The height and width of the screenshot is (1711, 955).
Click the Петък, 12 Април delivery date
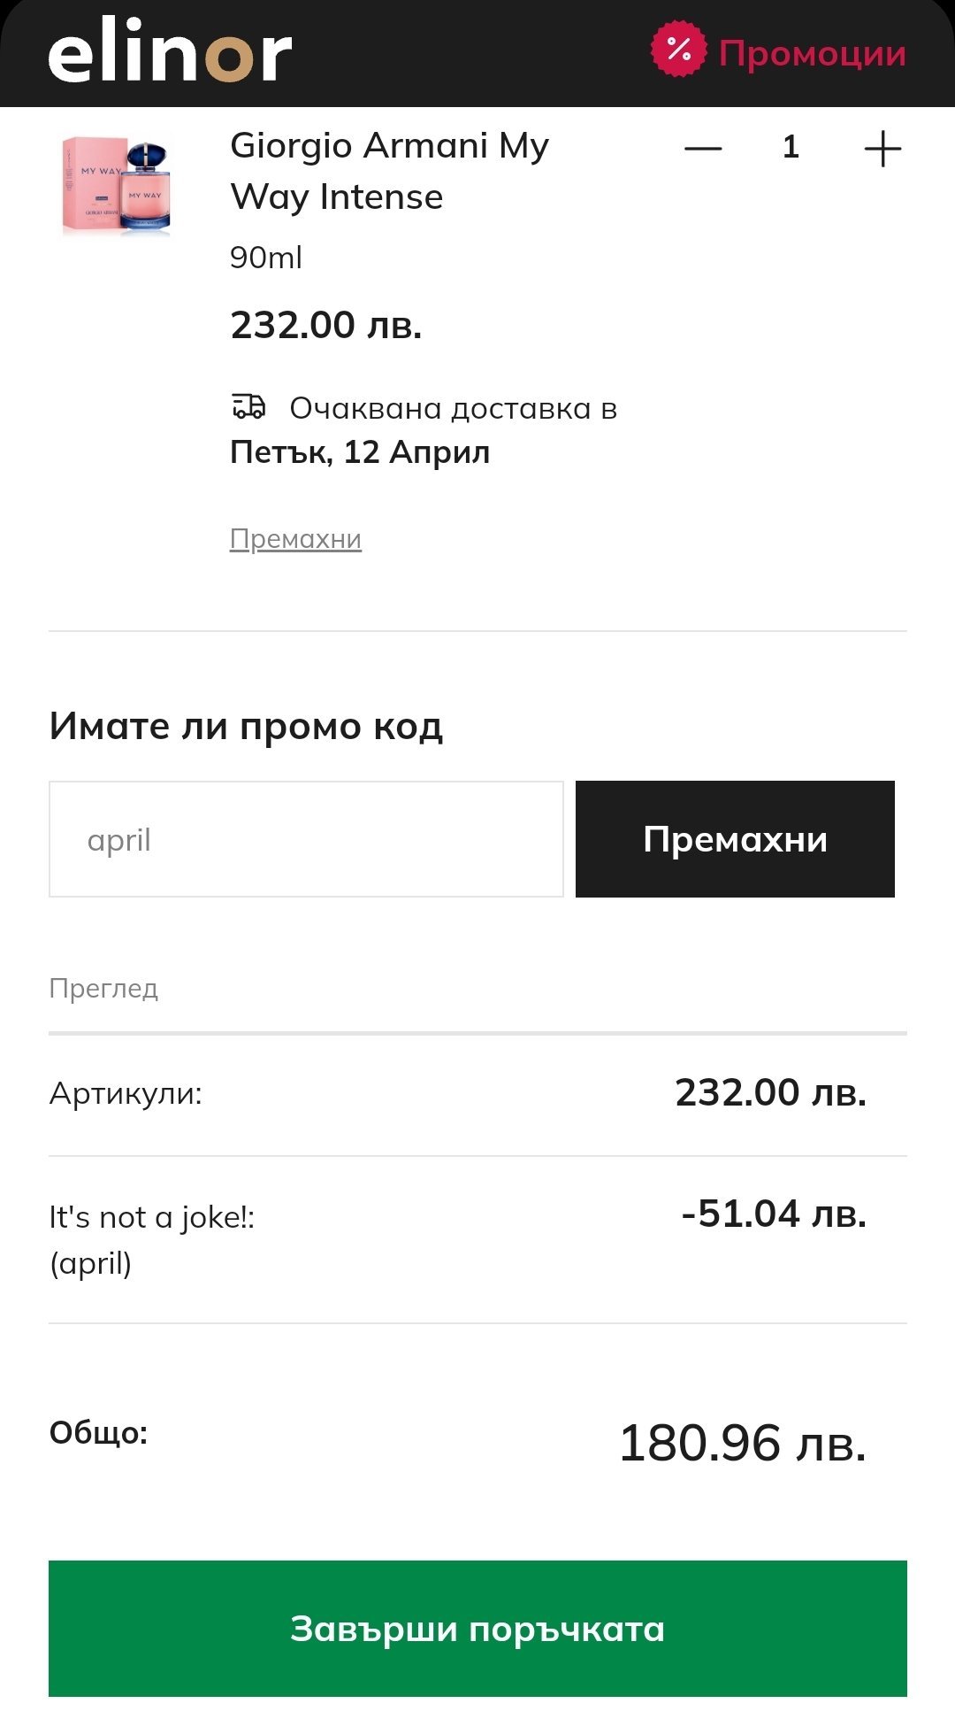tap(360, 452)
